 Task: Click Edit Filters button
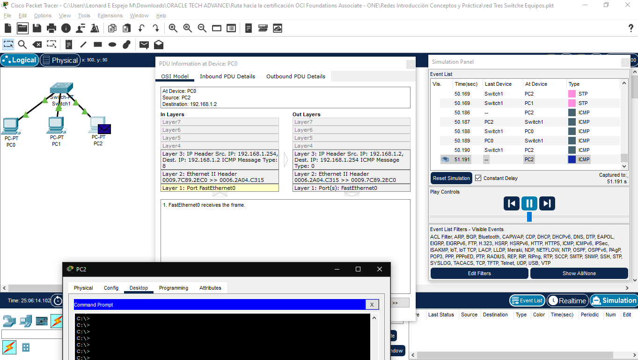(479, 273)
